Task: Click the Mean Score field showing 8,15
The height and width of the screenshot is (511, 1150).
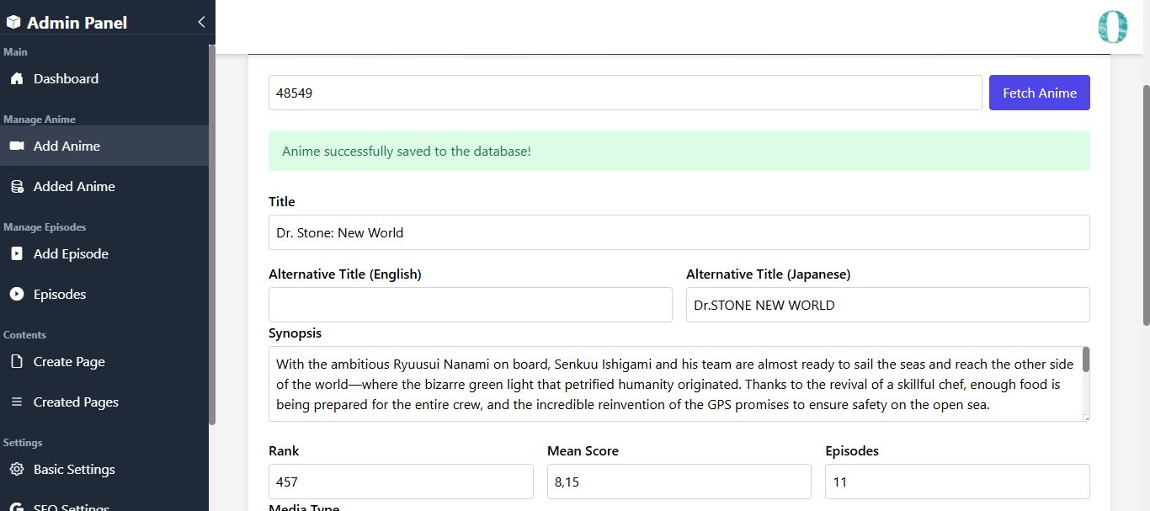Action: point(679,482)
